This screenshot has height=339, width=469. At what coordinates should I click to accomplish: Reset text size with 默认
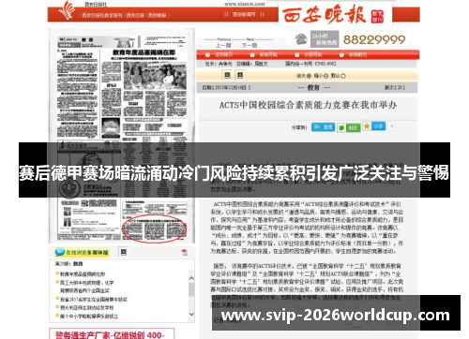pos(338,76)
